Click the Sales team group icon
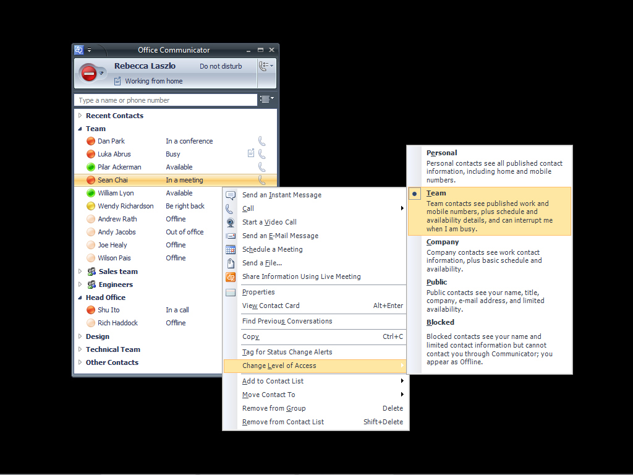This screenshot has width=633, height=475. [x=91, y=272]
